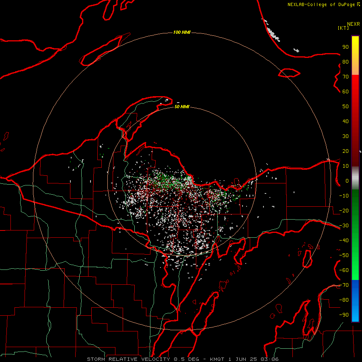Click the positive 60 scale label

pyautogui.click(x=346, y=91)
